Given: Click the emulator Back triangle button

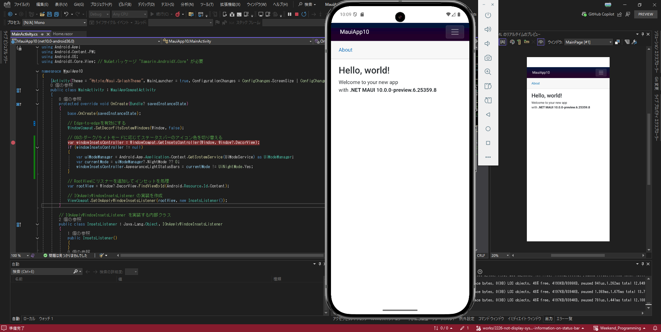Looking at the screenshot, I should pos(488,115).
